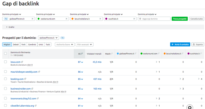Sort by Match column icon
Image resolution: width=205 pixels, height=109 pixels.
pos(112,54)
